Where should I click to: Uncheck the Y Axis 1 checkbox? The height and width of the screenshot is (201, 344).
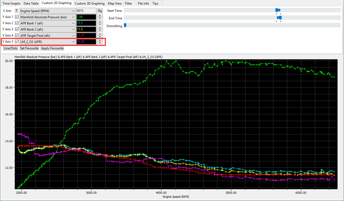(17, 17)
